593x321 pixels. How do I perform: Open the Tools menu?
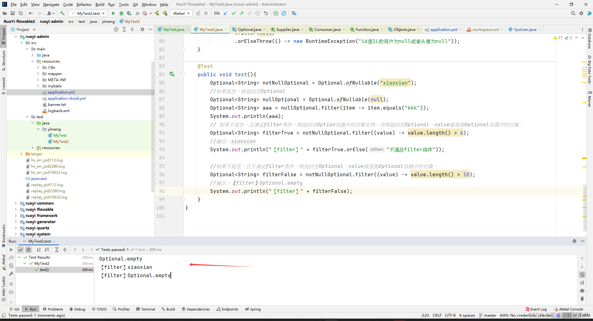tap(124, 4)
